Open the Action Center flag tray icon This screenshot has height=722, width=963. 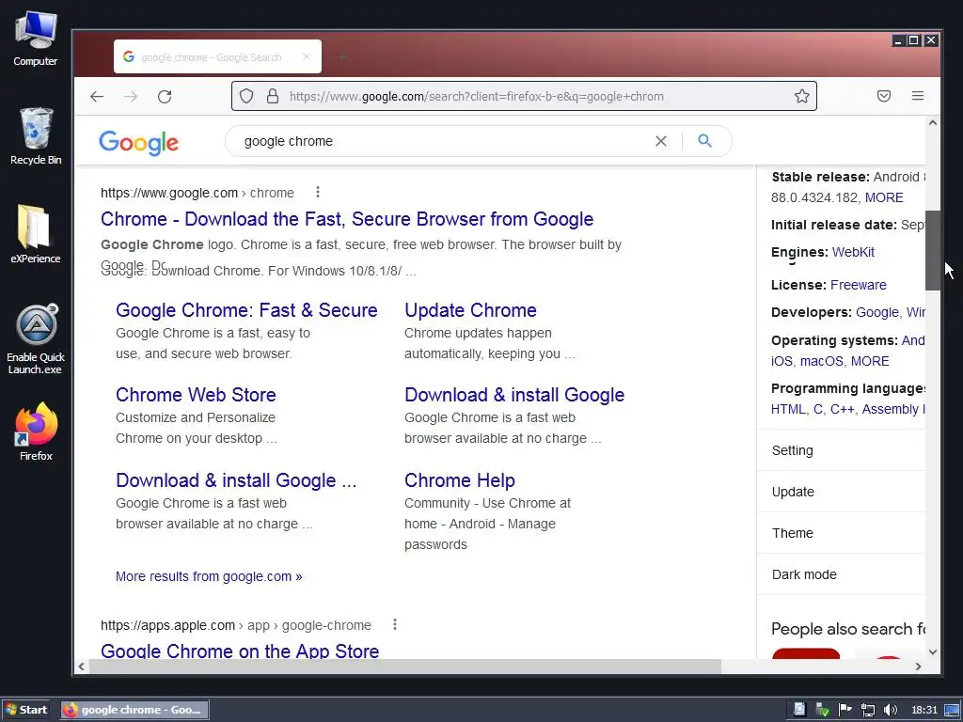[x=845, y=710]
